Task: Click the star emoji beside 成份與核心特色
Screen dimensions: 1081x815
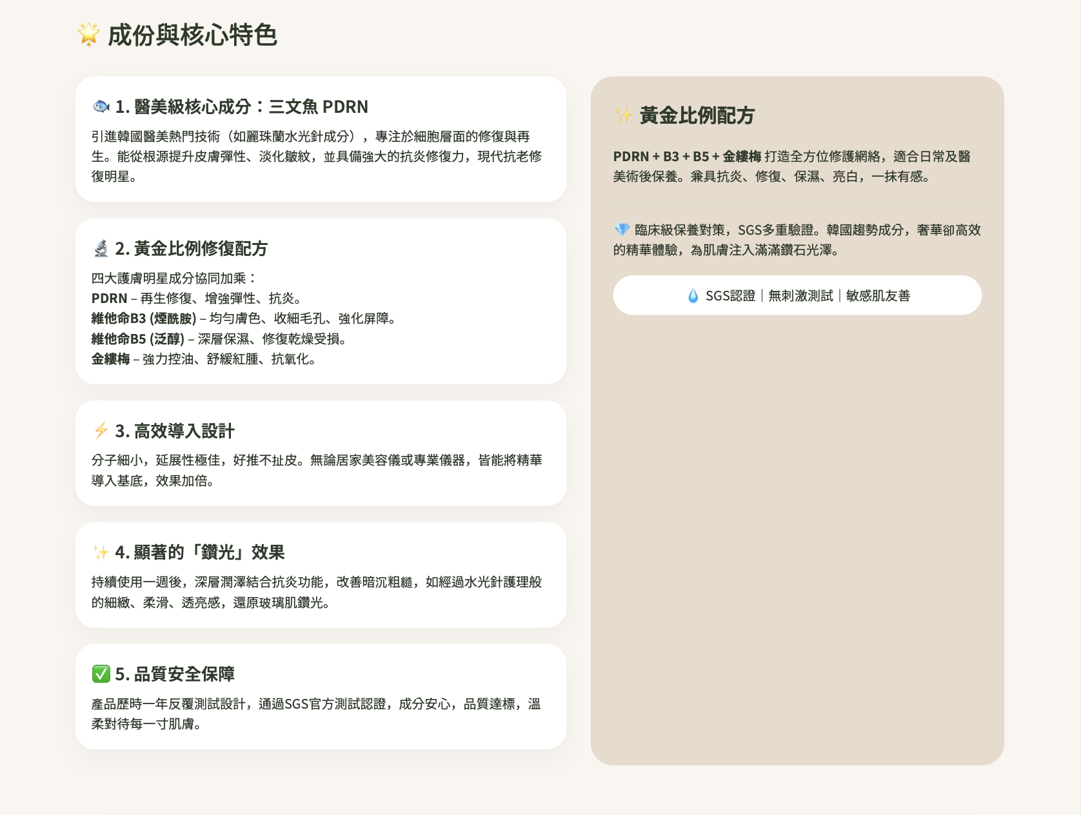Action: (88, 34)
